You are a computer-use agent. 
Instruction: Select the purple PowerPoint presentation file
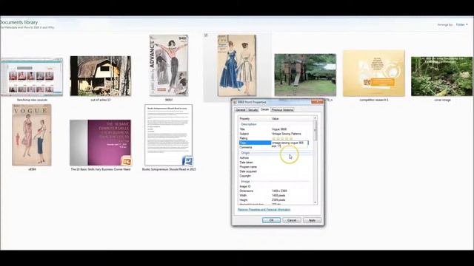[x=101, y=143]
